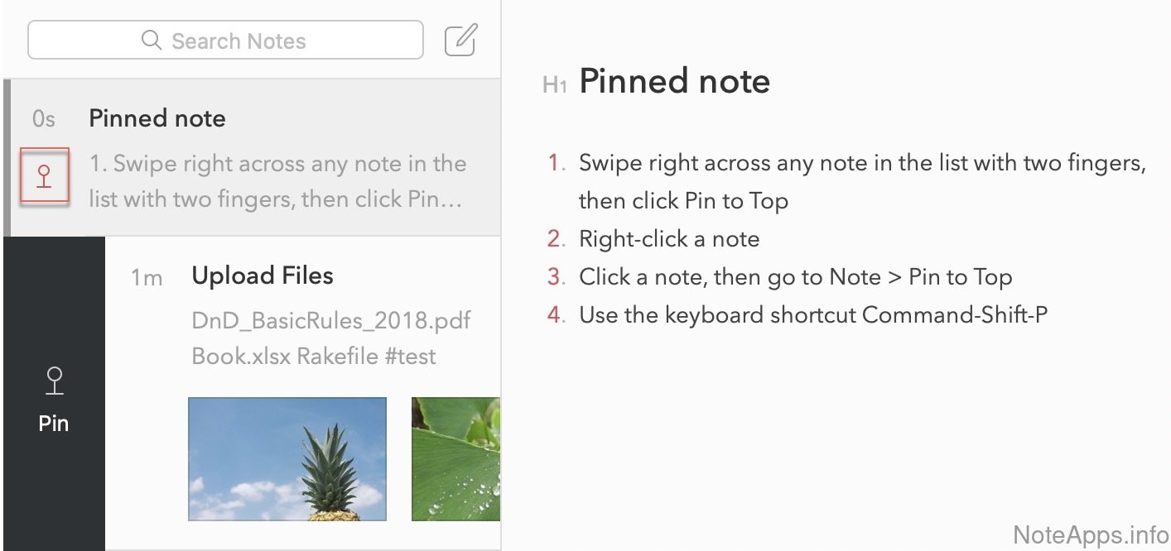
Task: Click the red pin icon on Pinned note
Action: pyautogui.click(x=45, y=175)
